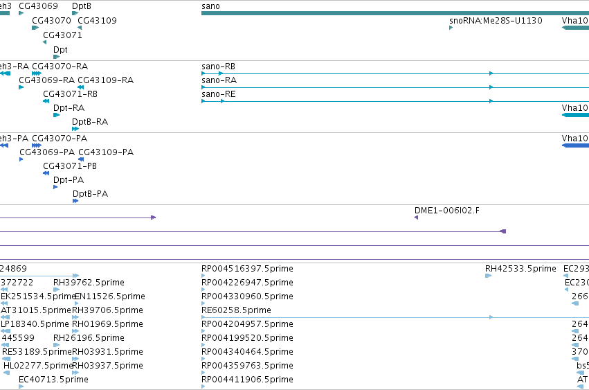Click protein CG43109-PA
This screenshot has height=390, width=589.
106,152
